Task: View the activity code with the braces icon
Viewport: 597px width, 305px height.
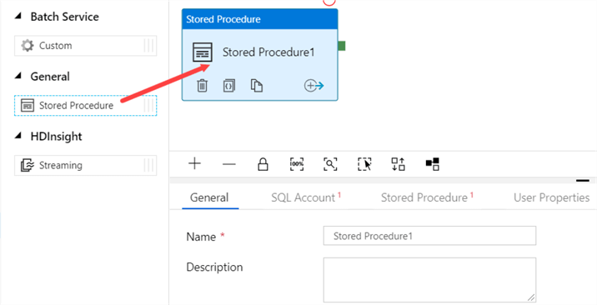Action: tap(228, 86)
